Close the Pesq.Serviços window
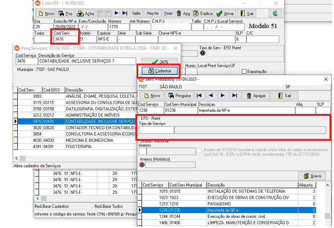Image resolution: width=334 pixels, height=228 pixels. click(x=176, y=48)
